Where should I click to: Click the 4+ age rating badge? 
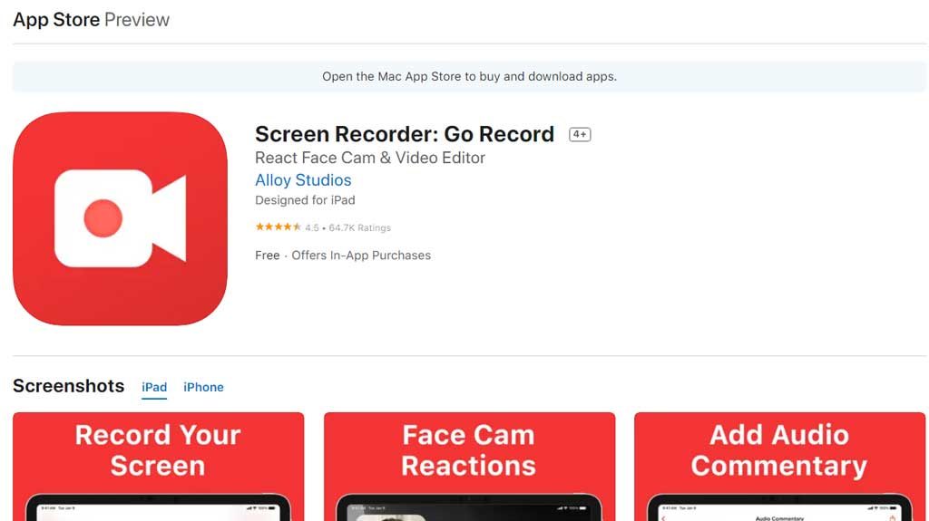click(x=580, y=135)
